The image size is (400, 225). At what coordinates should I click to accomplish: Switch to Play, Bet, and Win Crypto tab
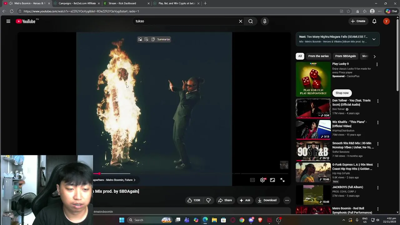[x=177, y=3]
